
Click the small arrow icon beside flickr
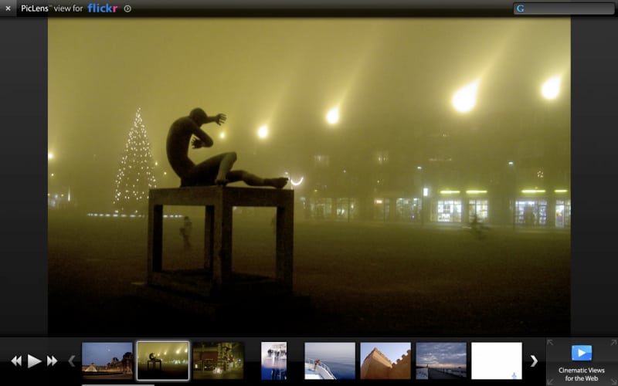[x=127, y=8]
